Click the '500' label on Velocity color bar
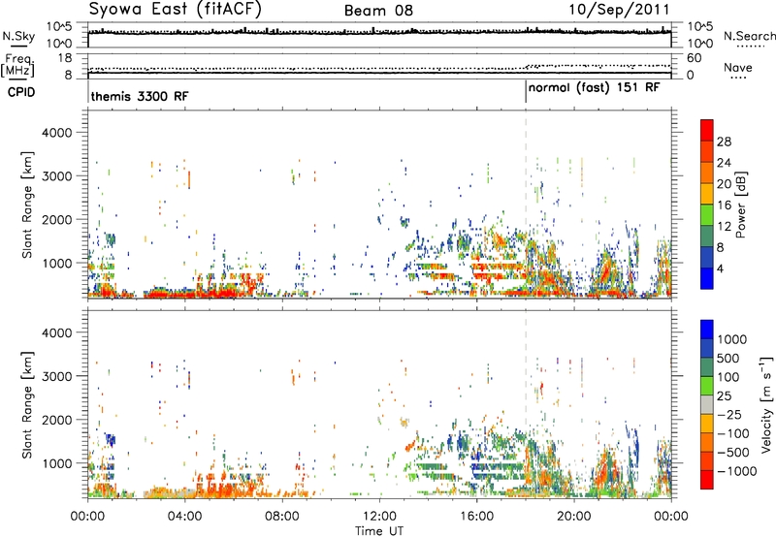This screenshot has width=776, height=537. pyautogui.click(x=728, y=359)
